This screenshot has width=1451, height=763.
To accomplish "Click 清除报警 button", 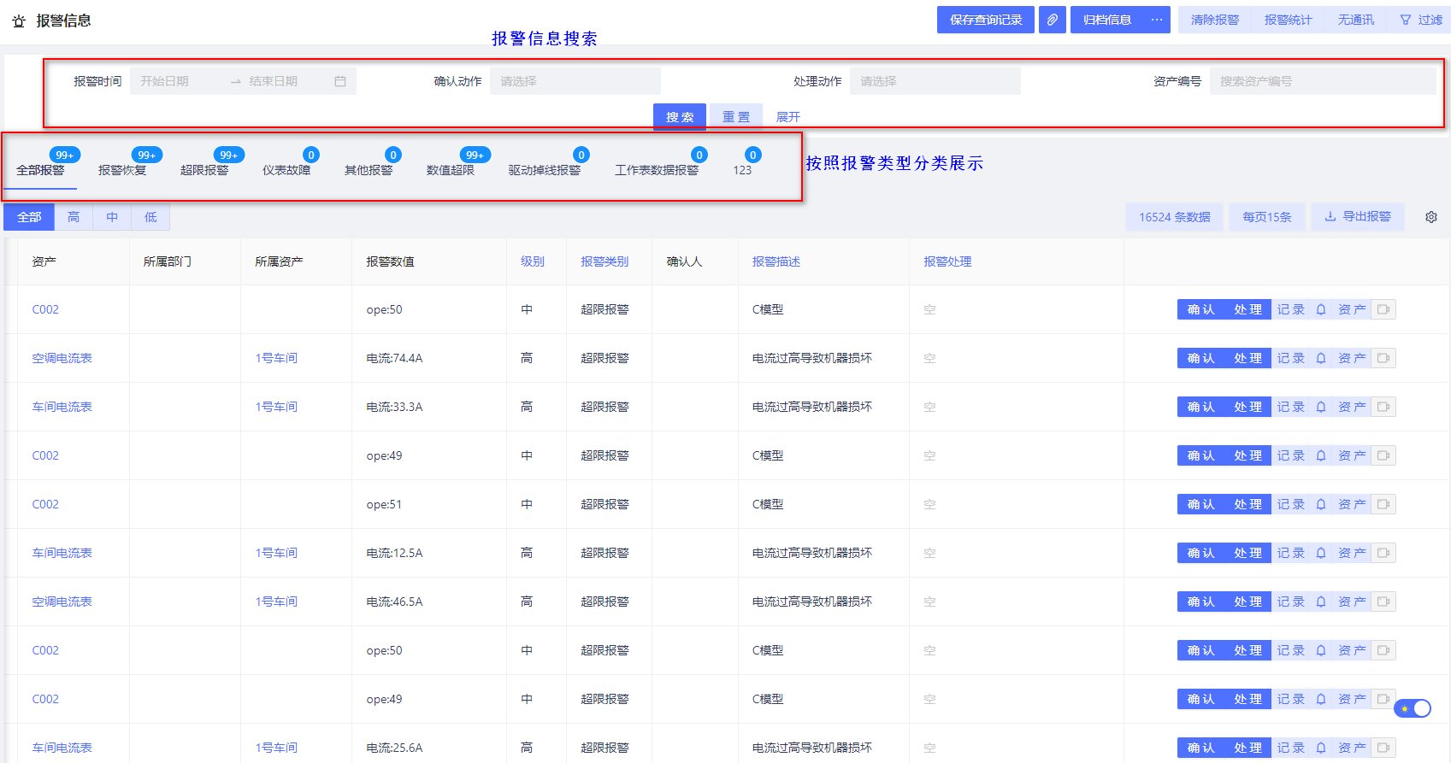I will pyautogui.click(x=1215, y=20).
